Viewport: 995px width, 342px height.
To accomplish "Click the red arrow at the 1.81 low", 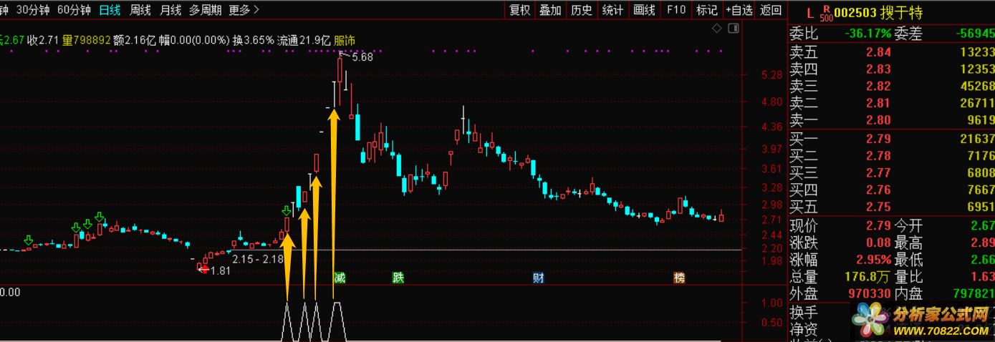I will (204, 269).
